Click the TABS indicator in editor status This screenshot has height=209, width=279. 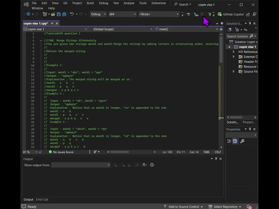click(206, 152)
